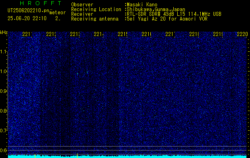Click the 0.6 kHz axis label

pyautogui.click(x=4, y=150)
